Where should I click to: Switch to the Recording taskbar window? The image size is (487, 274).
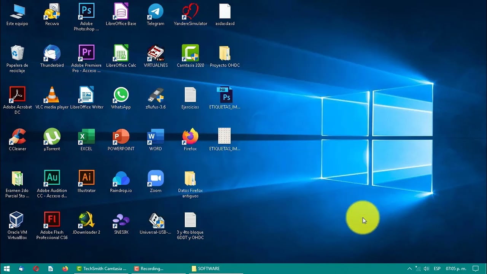pyautogui.click(x=159, y=268)
